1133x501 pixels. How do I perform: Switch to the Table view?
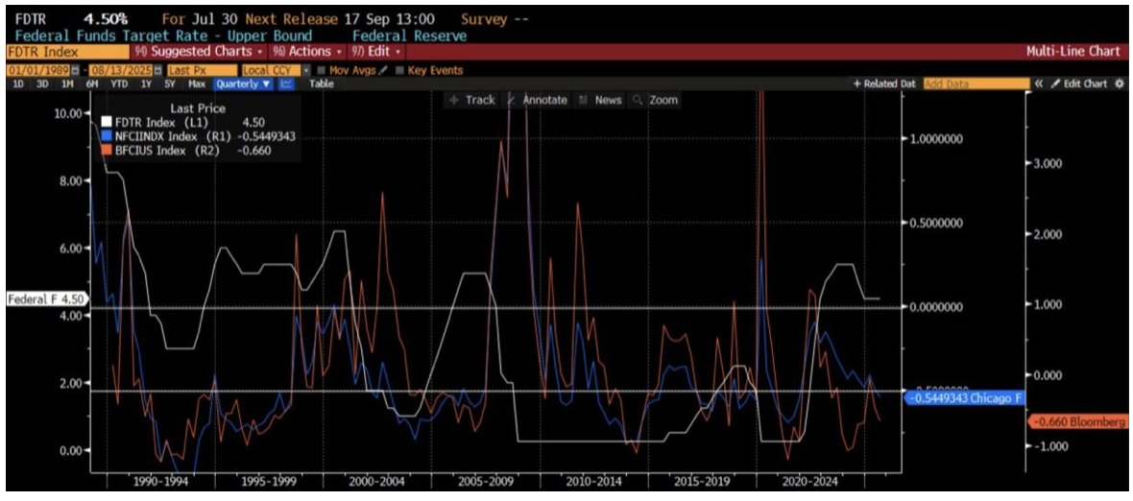coord(321,84)
